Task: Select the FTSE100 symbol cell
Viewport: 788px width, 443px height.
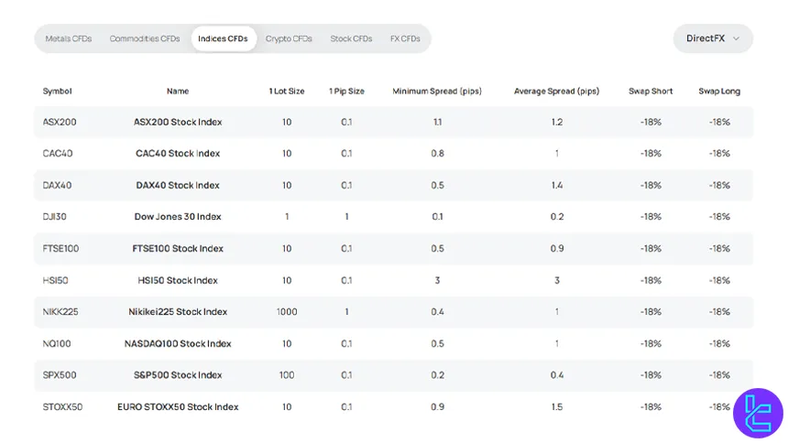Action: coord(61,248)
